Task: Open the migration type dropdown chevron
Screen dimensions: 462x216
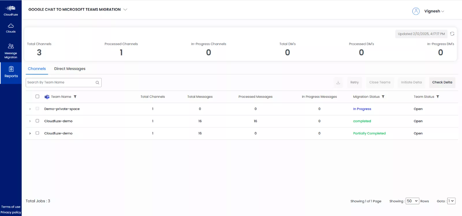Action: coord(125,9)
